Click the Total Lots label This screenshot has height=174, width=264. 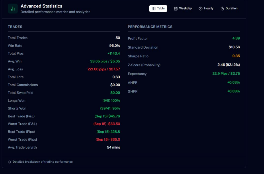click(x=16, y=77)
